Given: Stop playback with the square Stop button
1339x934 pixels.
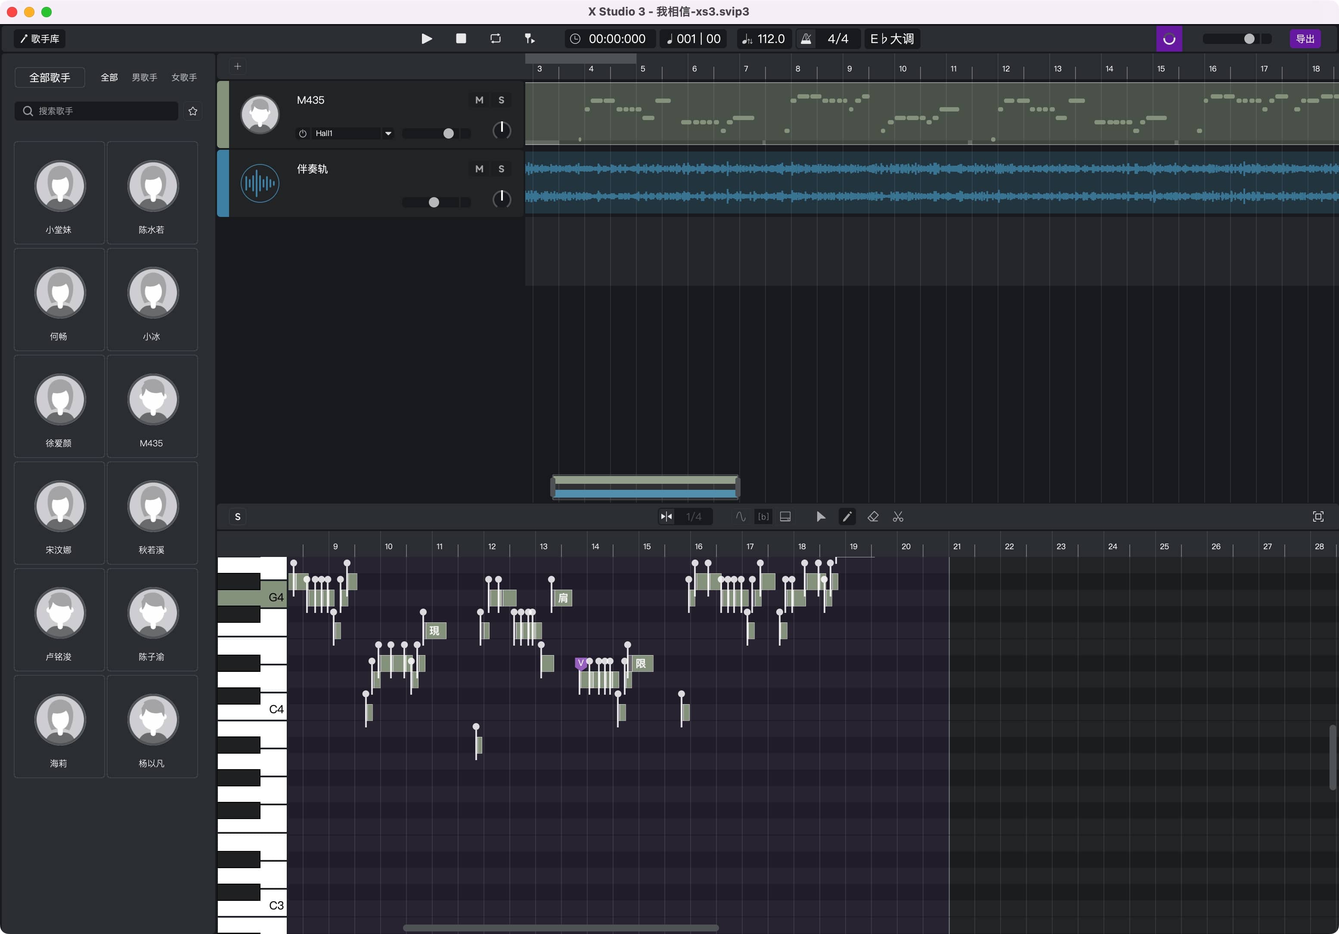Looking at the screenshot, I should (461, 38).
